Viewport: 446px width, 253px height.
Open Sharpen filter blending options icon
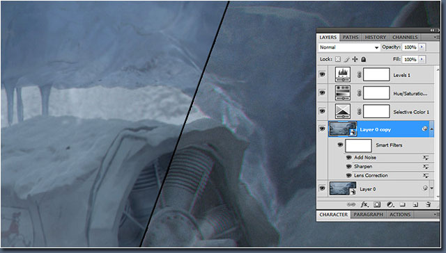pos(426,167)
